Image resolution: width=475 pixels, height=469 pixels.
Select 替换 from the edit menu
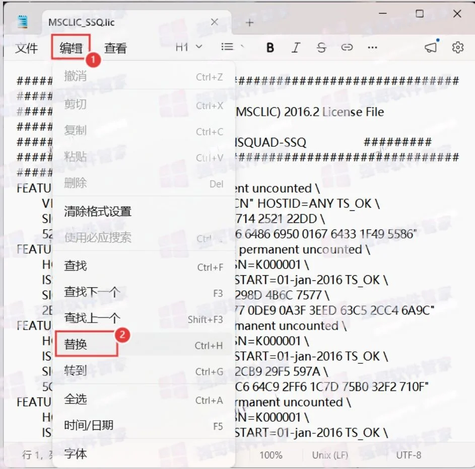tap(144, 344)
